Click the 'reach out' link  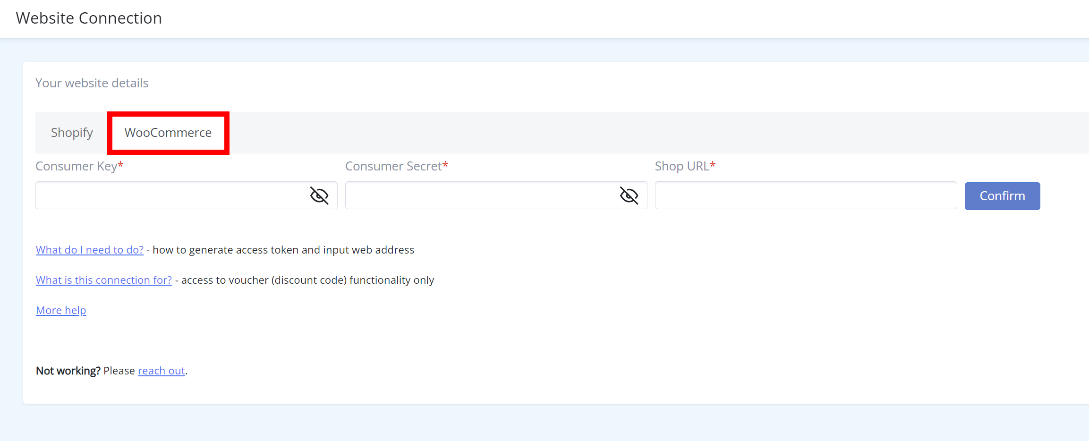162,371
